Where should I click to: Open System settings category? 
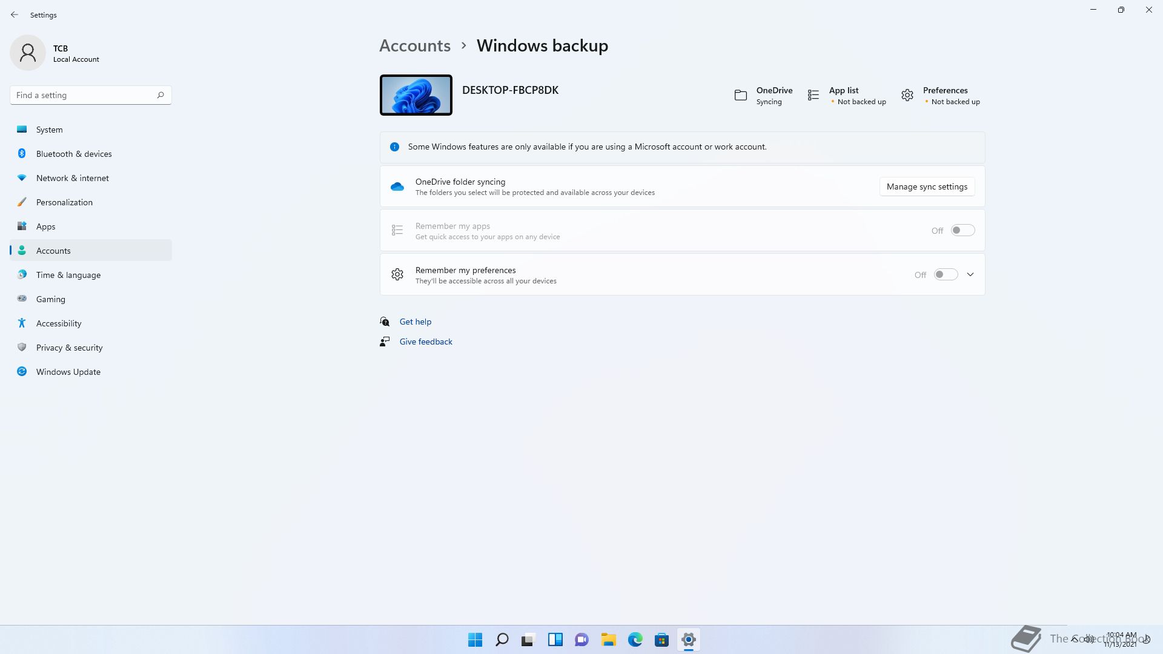coord(91,129)
